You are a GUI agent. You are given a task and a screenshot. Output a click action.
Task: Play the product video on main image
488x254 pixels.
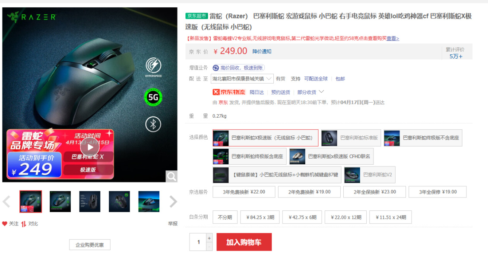tap(90, 147)
